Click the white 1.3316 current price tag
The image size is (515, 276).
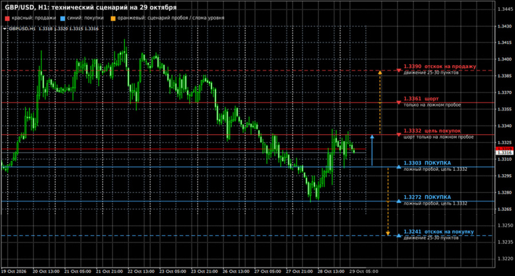[x=504, y=153]
